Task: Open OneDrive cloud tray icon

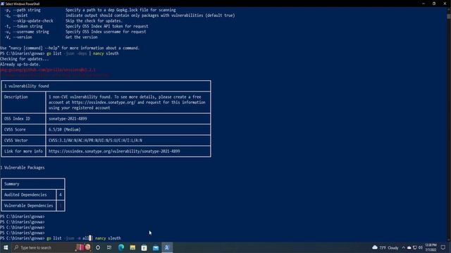Action: point(409,247)
